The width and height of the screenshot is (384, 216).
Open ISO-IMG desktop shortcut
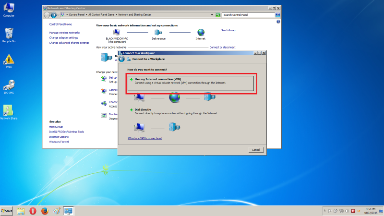(x=9, y=85)
